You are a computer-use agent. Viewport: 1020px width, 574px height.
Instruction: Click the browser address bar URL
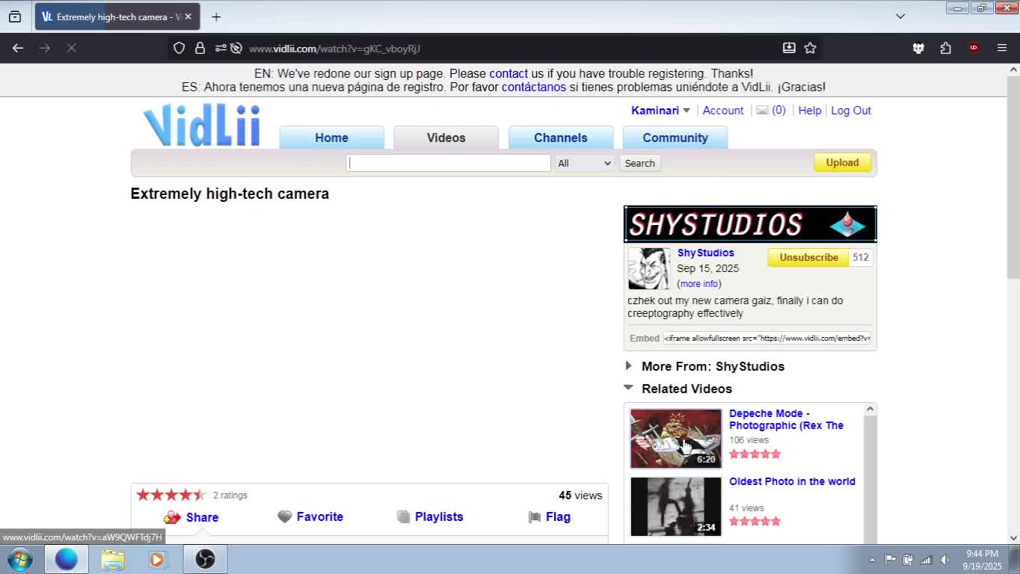(x=334, y=49)
